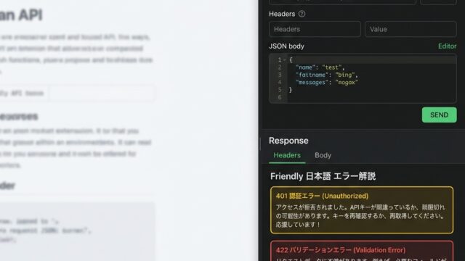465x261 pixels.
Task: Click the "messages": "mogox" line in the editor
Action: coord(327,82)
